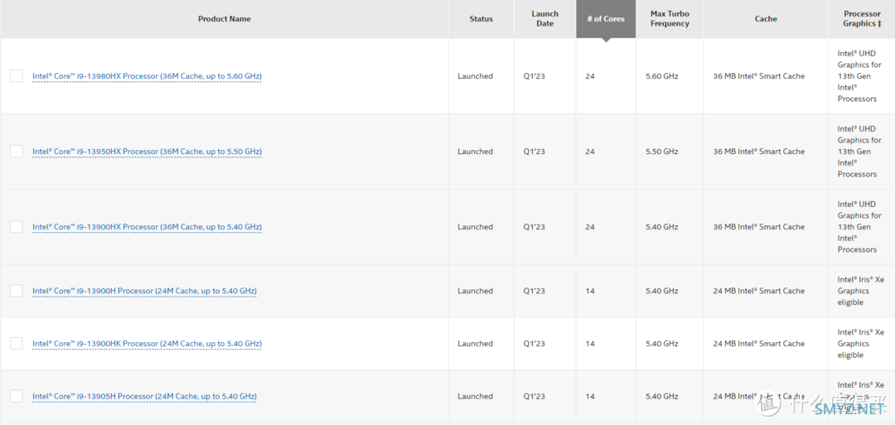Image resolution: width=895 pixels, height=425 pixels.
Task: Sort by Launch Date column header
Action: [545, 19]
